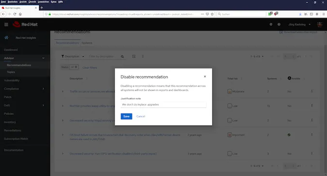Open kebab menu for leapp utility row
327x176 pixels.
pyautogui.click(x=312, y=106)
